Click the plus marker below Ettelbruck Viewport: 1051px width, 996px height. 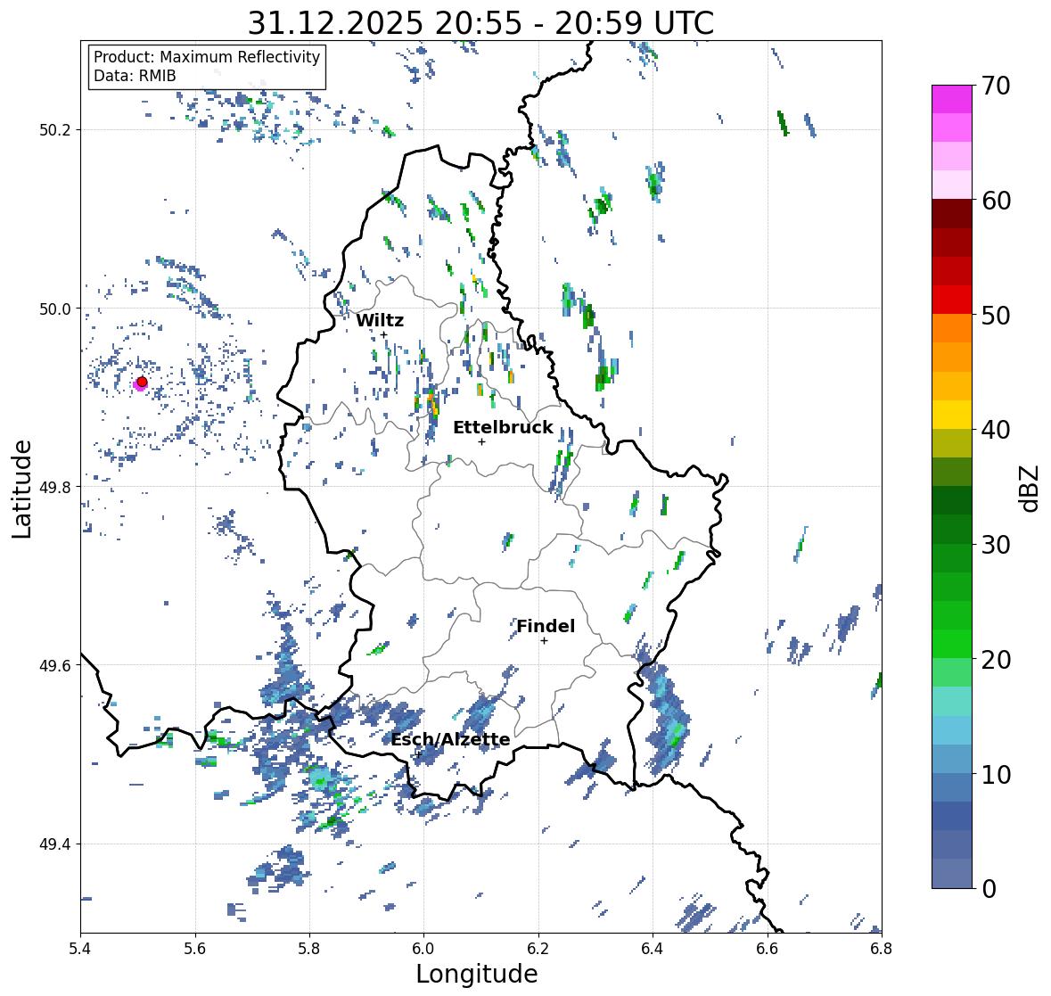[x=481, y=441]
